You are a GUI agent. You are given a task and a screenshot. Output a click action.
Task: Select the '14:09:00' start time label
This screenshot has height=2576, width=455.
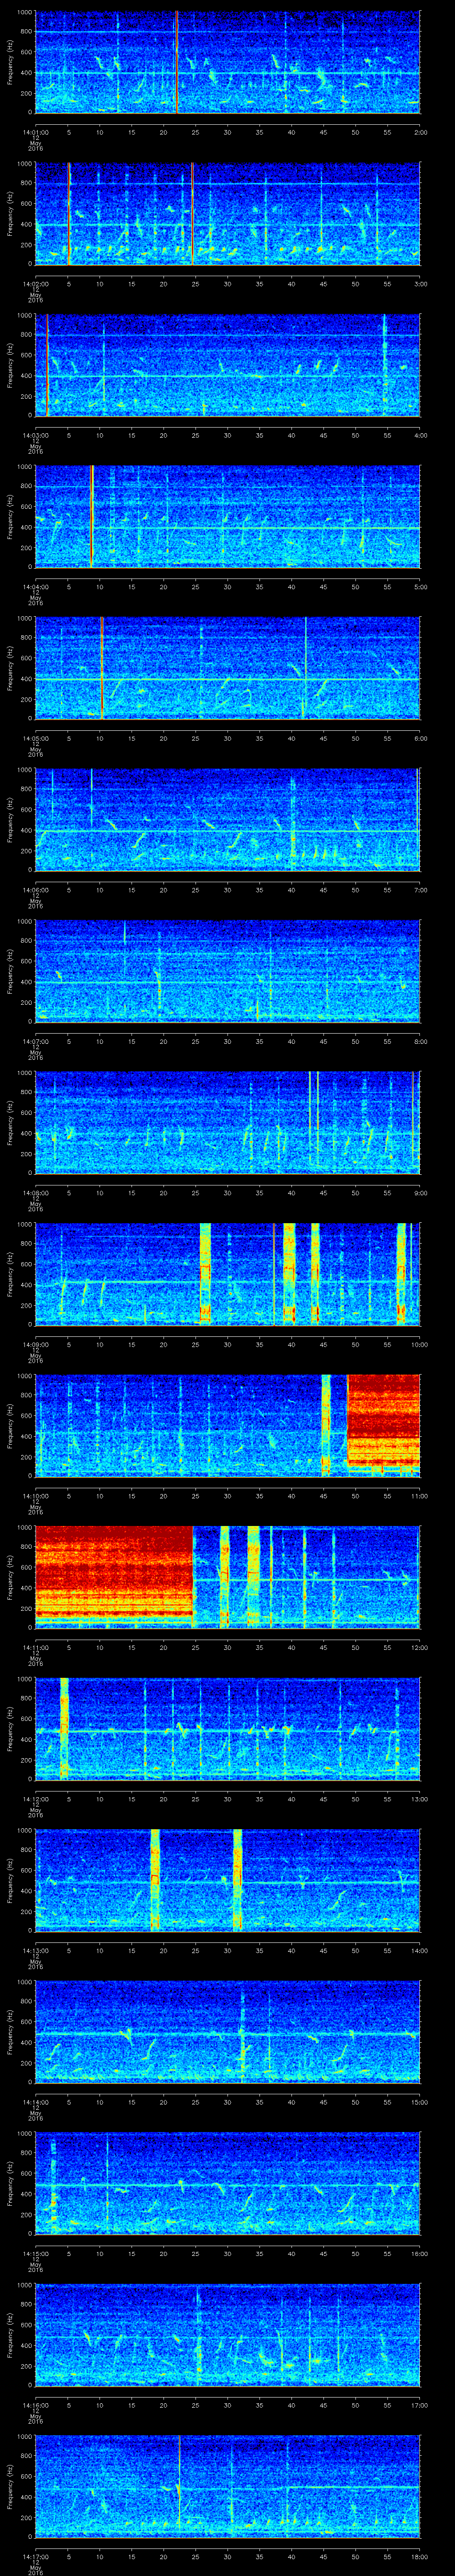pos(35,1343)
